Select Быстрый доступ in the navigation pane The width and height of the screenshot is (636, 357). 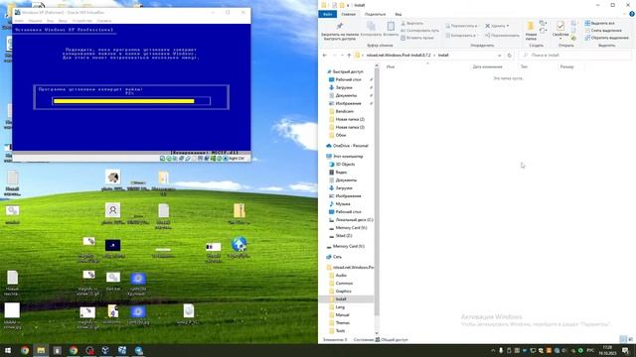[348, 71]
